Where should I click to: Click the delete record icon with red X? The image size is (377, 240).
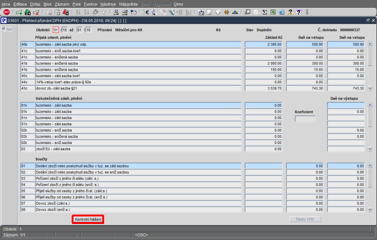36,12
